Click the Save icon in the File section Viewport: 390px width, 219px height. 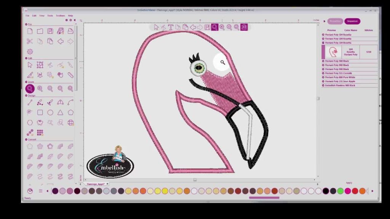50,31
